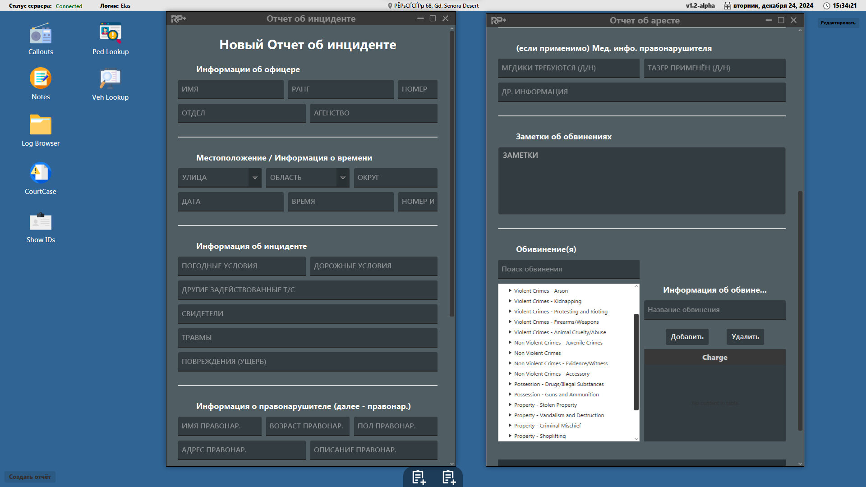Open the ОБЛАСТЬ dropdown arrow
Image resolution: width=866 pixels, height=487 pixels.
[x=343, y=178]
